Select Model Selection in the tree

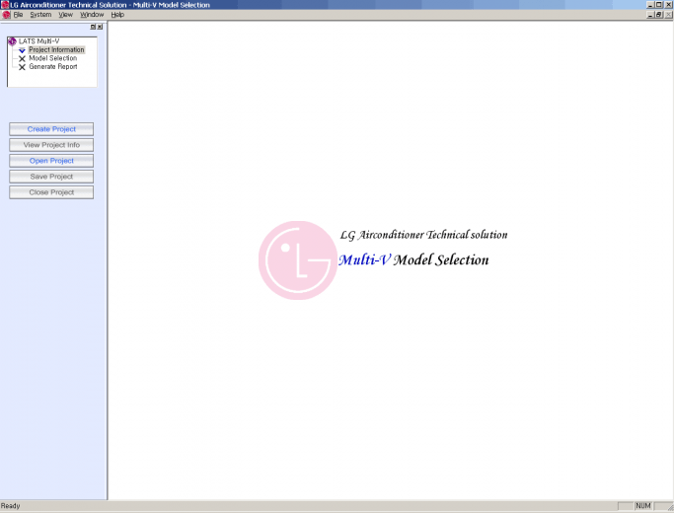(x=53, y=58)
